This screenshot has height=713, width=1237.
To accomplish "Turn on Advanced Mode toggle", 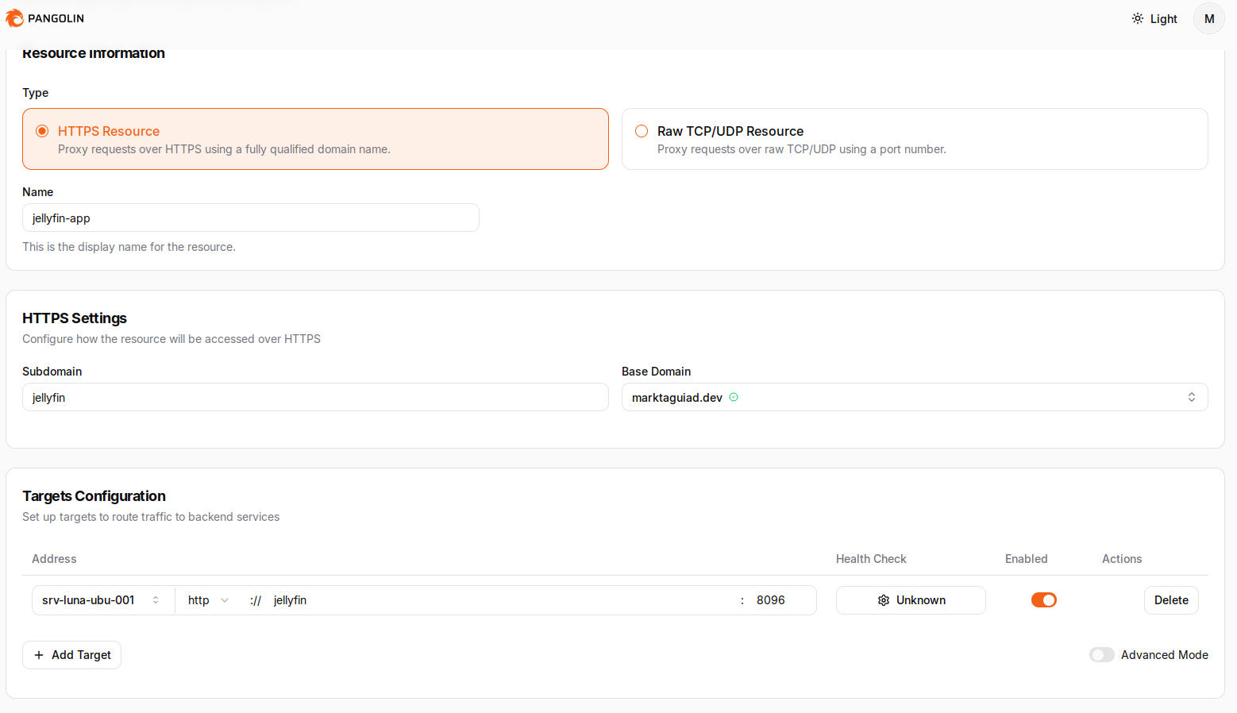I will pyautogui.click(x=1101, y=655).
